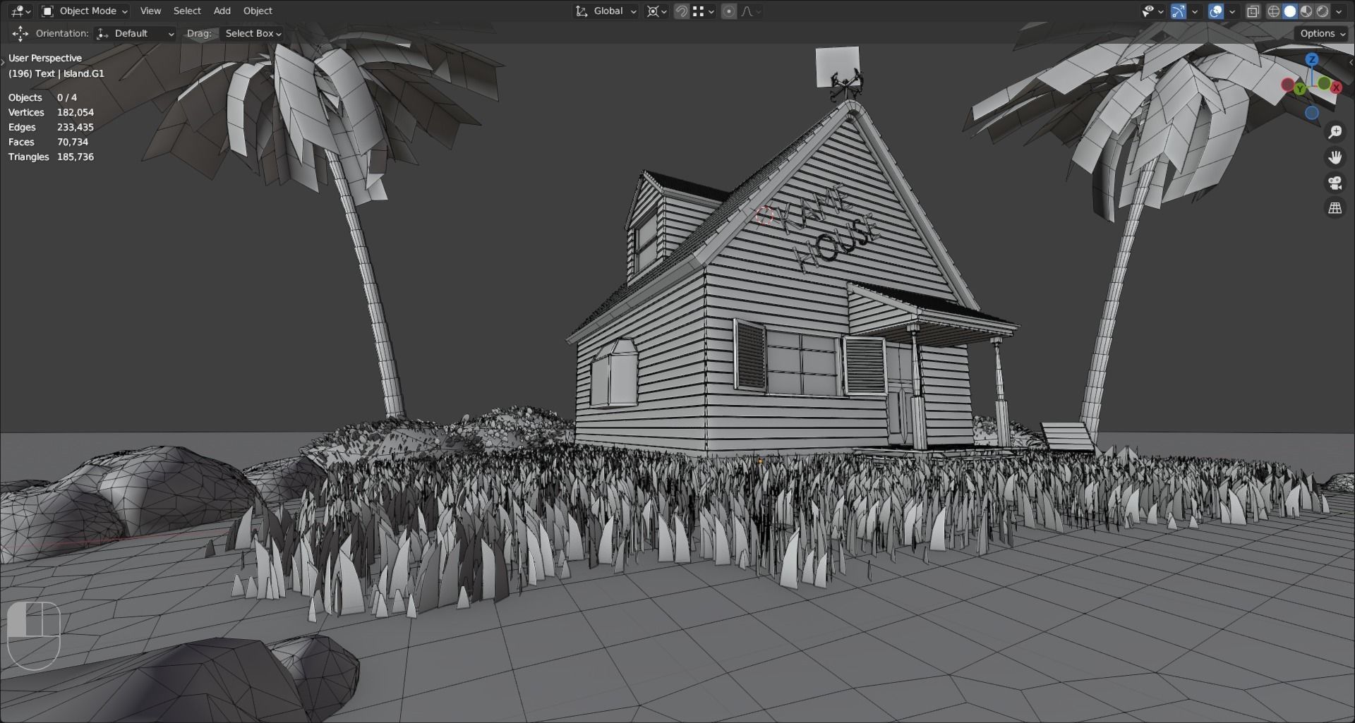Open proportional editing falloff curve dropdown
Screen dimensions: 1355x723
[750, 11]
